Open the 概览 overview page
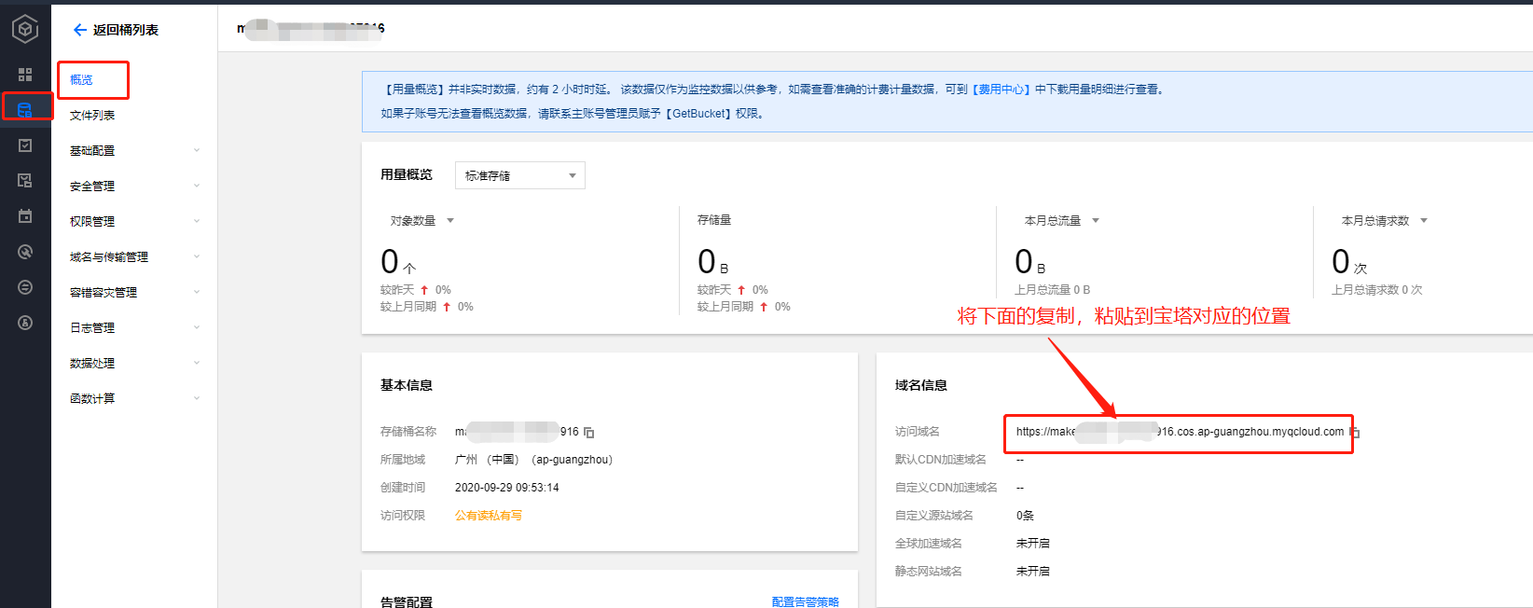1533x608 pixels. [x=81, y=80]
